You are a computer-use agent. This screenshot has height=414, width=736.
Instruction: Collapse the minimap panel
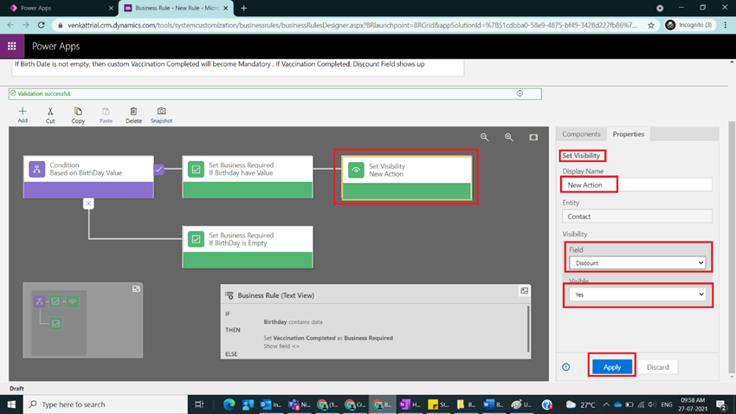tap(136, 288)
